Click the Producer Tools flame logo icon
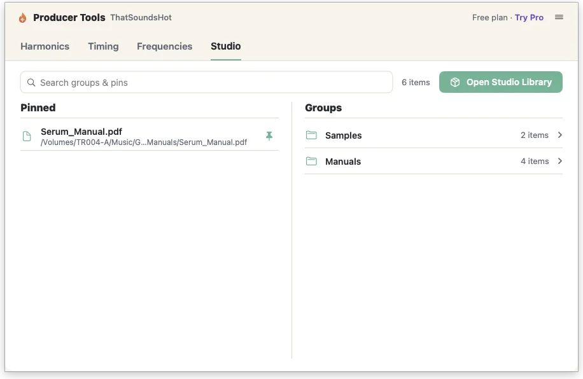Image resolution: width=583 pixels, height=379 pixels. pyautogui.click(x=22, y=17)
